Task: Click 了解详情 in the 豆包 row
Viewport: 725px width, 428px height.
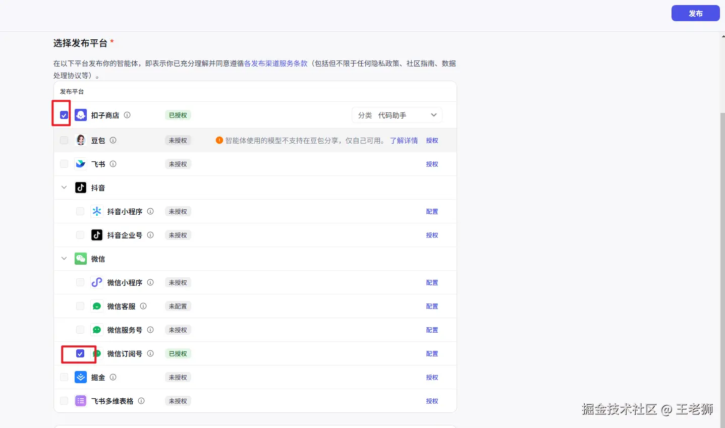Action: [404, 141]
